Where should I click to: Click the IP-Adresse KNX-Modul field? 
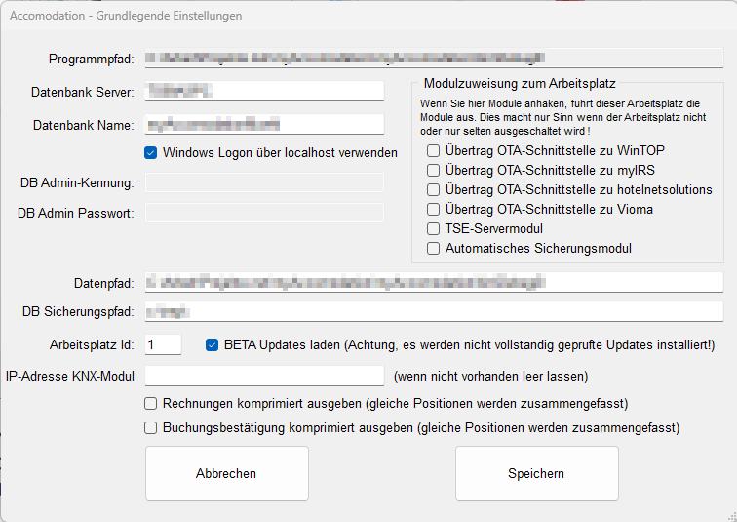tap(265, 376)
